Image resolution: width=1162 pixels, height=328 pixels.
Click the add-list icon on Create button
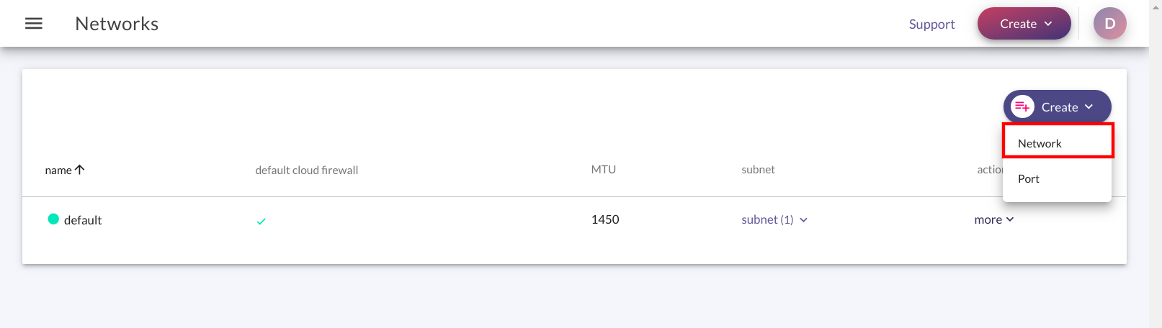click(x=1022, y=107)
